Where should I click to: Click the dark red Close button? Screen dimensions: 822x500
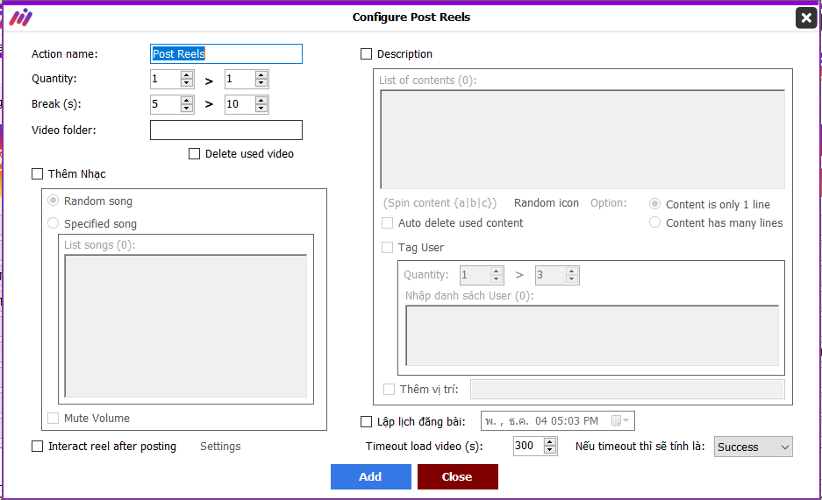click(x=458, y=477)
